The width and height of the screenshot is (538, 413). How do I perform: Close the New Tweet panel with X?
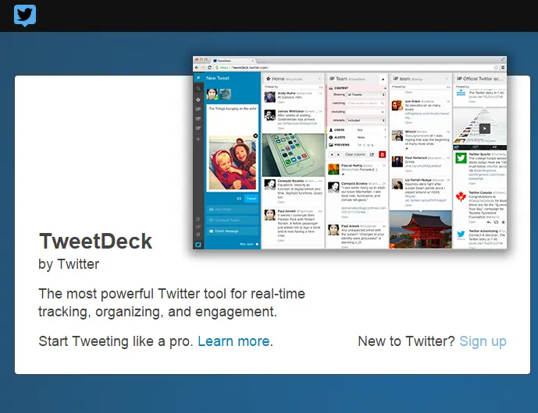pyautogui.click(x=198, y=78)
